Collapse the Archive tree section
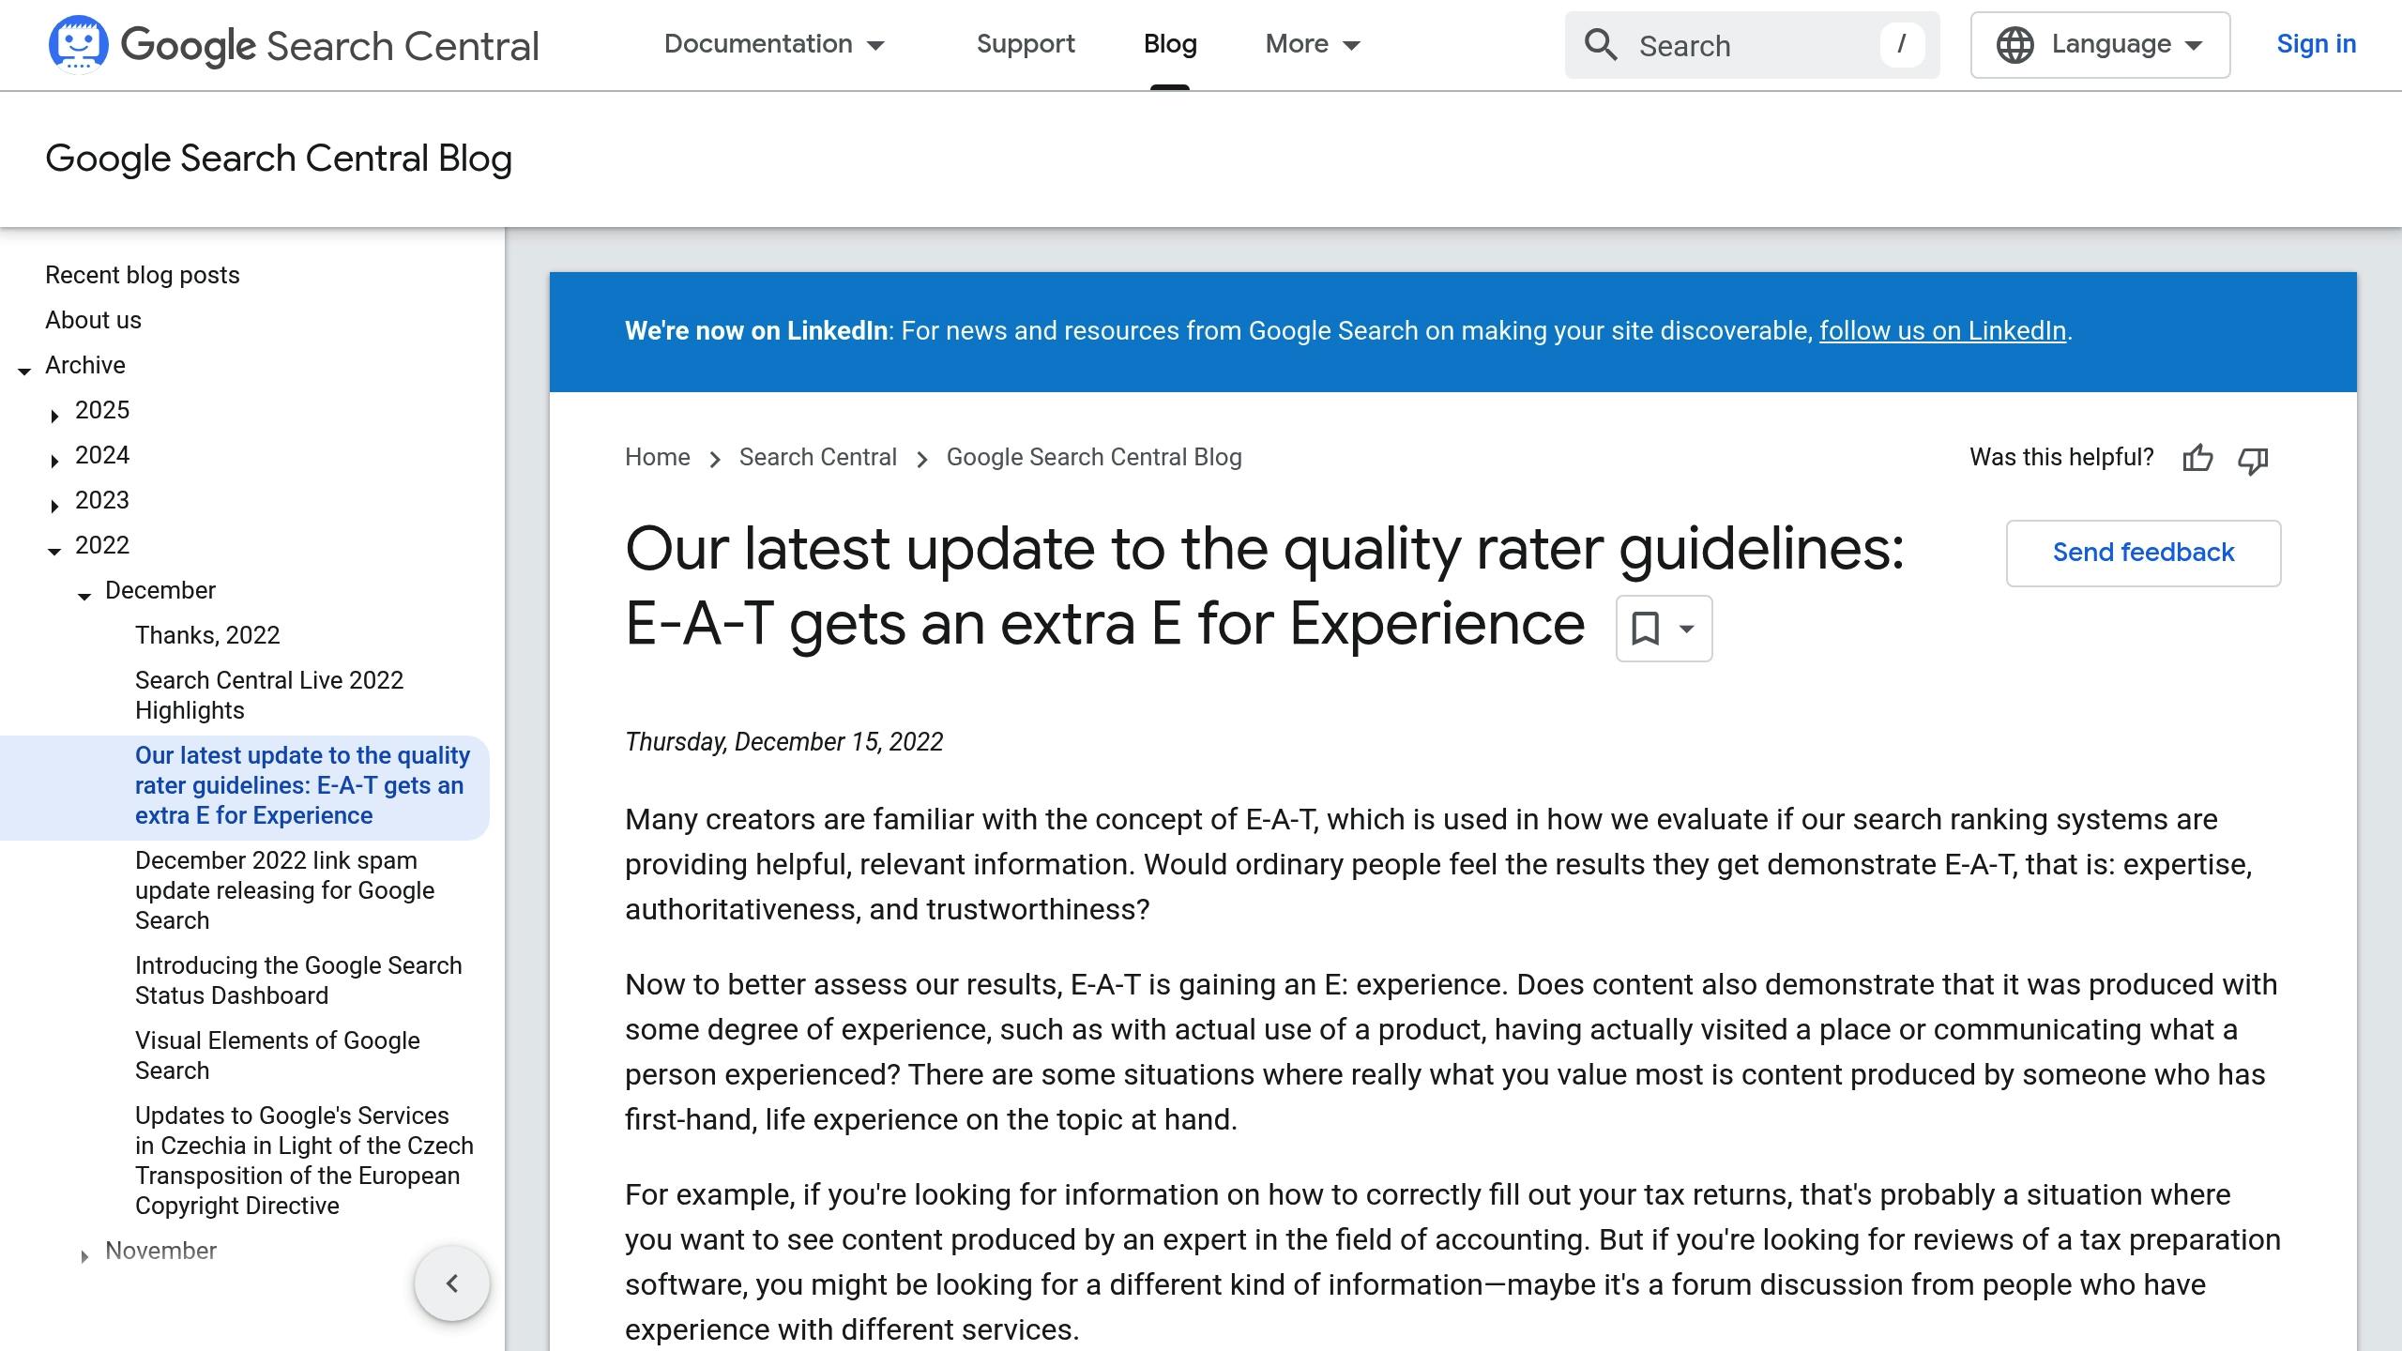The height and width of the screenshot is (1351, 2402). tap(24, 371)
